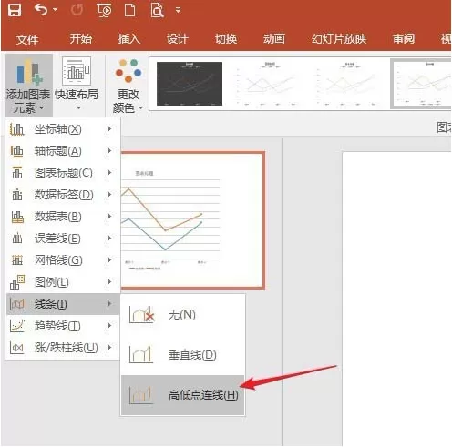This screenshot has height=447, width=452.
Task: Open the 插入 ribbon tab
Action: 129,39
